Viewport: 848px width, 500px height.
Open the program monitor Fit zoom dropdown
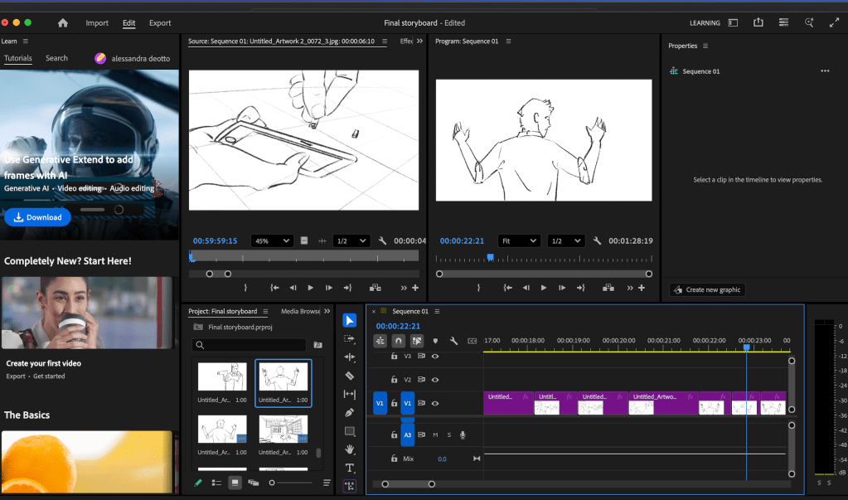pyautogui.click(x=520, y=241)
